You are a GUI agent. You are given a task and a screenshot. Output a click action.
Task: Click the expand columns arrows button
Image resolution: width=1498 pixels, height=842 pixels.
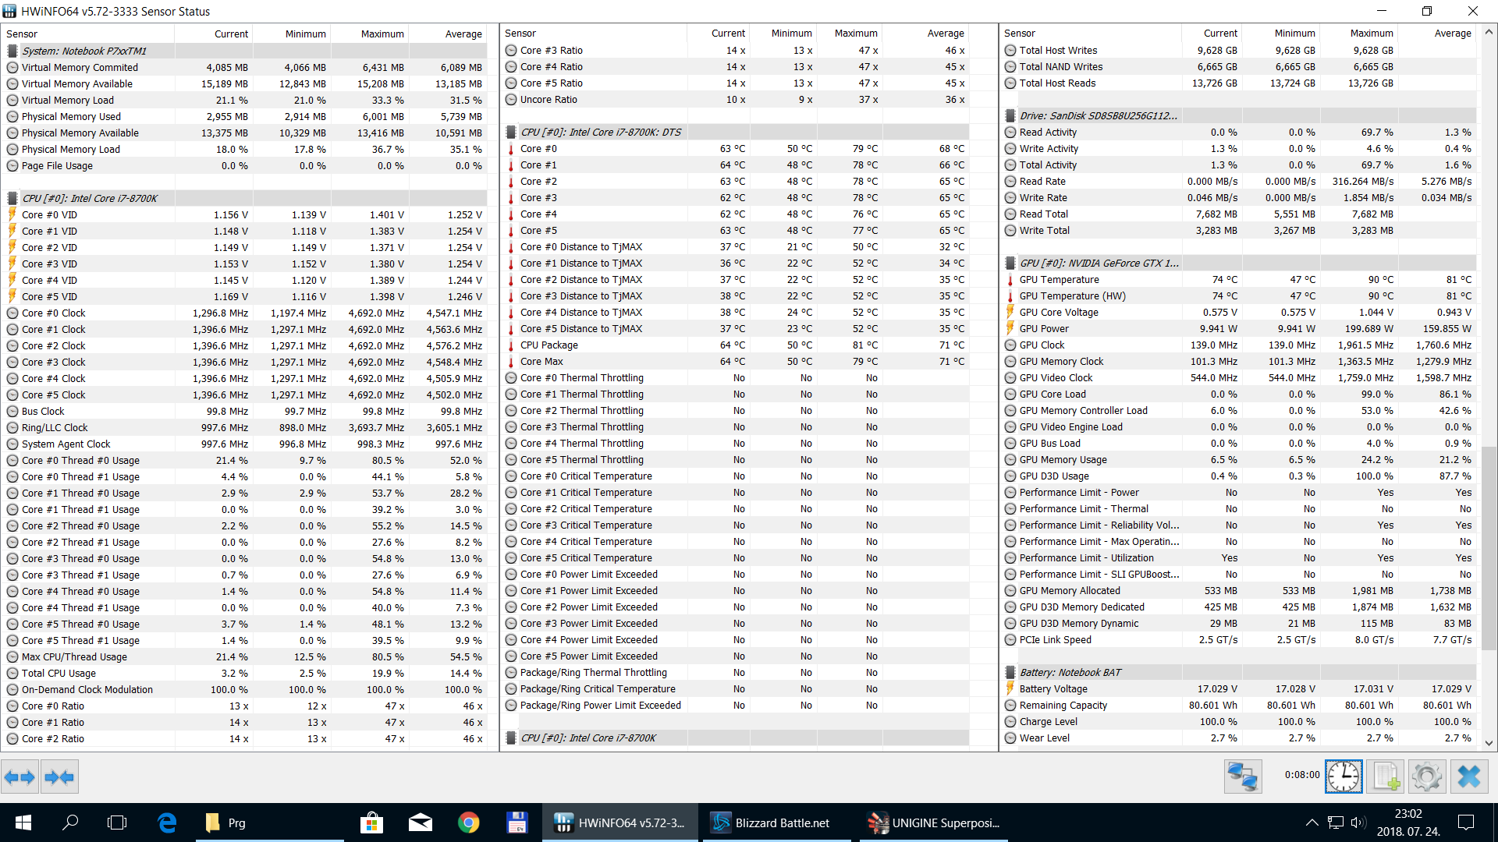20,777
